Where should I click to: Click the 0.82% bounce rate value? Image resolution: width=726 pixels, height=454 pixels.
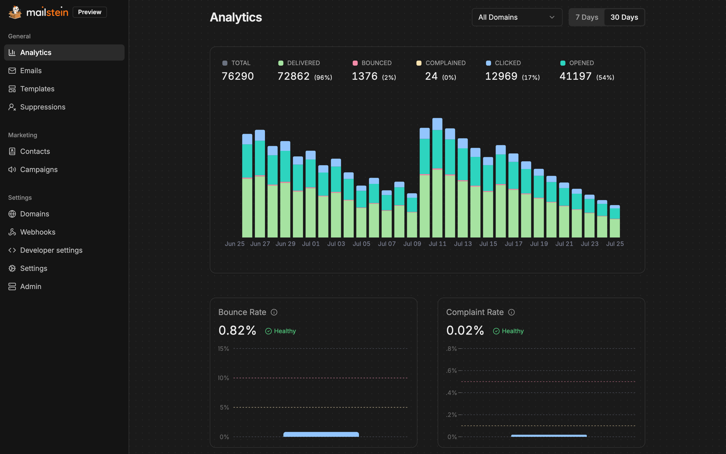click(237, 331)
